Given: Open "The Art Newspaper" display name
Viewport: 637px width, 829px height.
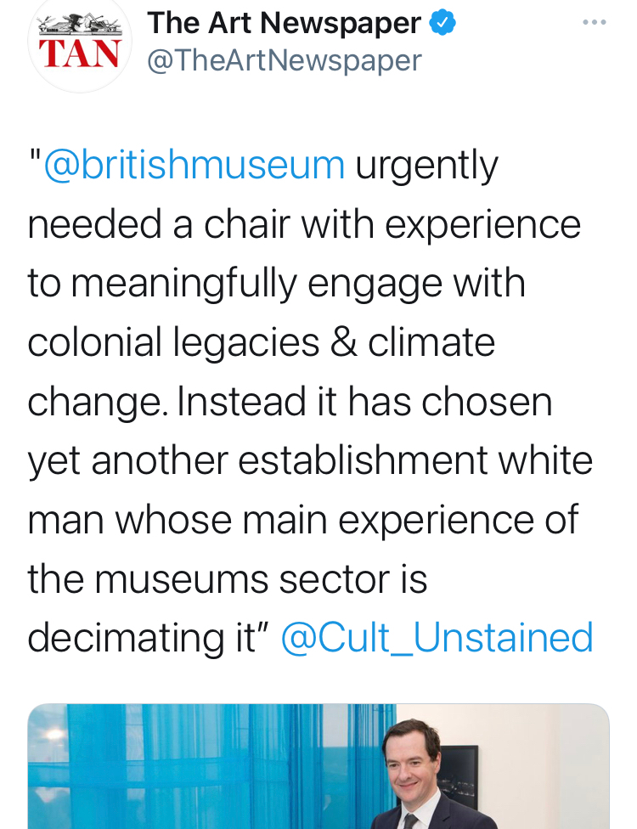Looking at the screenshot, I should pos(284,23).
